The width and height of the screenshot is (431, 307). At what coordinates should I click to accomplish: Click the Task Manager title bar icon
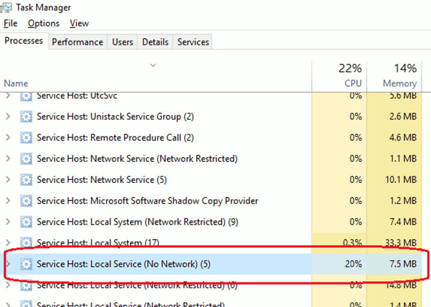click(x=6, y=8)
